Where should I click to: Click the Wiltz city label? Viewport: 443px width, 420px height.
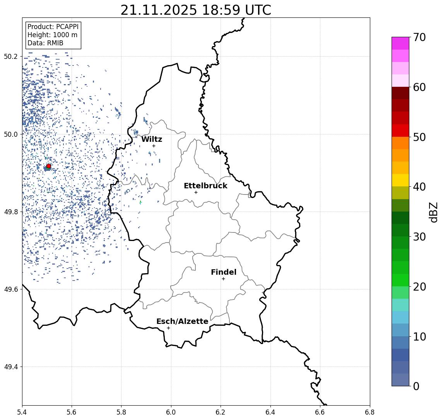152,139
